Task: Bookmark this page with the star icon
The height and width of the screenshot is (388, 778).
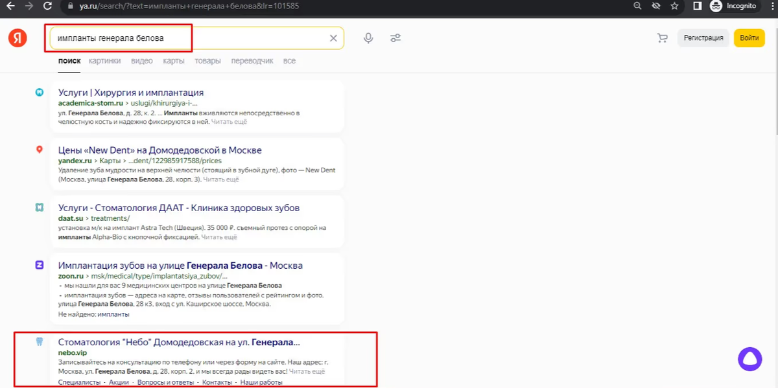Action: coord(674,6)
